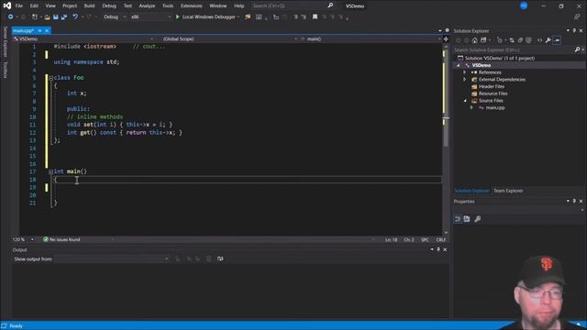The image size is (587, 330).
Task: Click the Save All icon in toolbar
Action: 64,16
